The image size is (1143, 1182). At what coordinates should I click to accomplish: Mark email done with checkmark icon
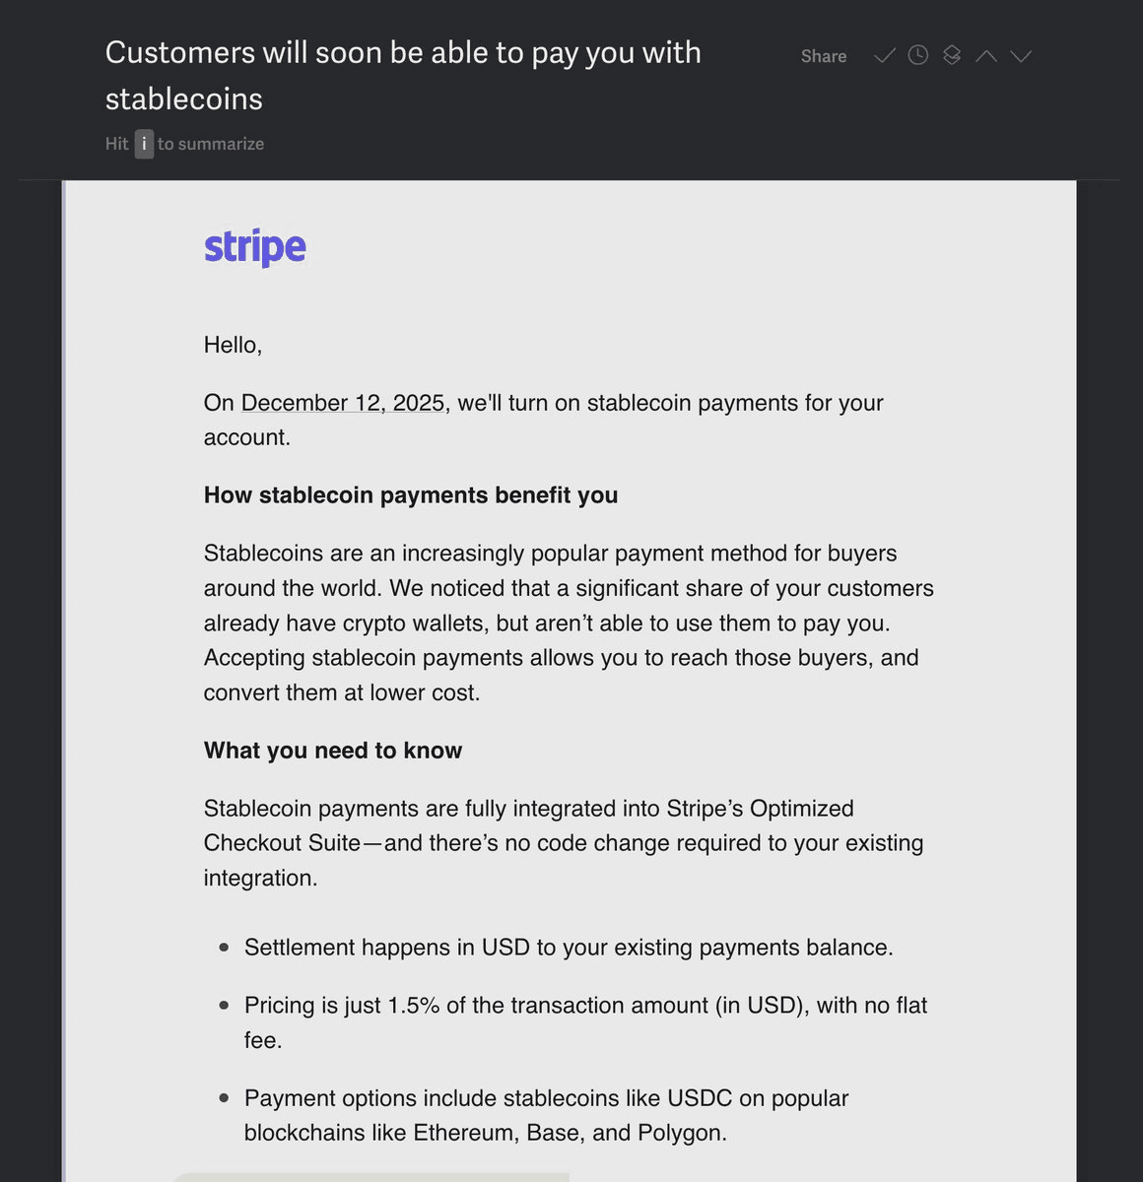884,56
